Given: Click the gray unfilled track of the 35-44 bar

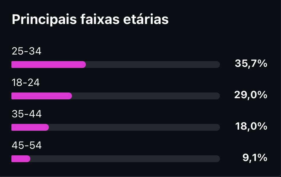Looking at the screenshot, I should (x=134, y=127).
